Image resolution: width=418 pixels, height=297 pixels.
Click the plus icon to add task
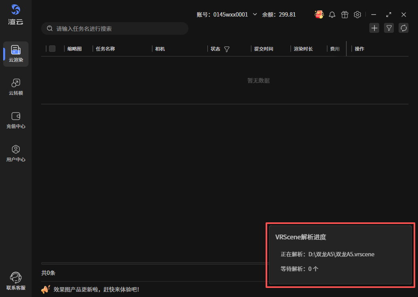tap(374, 28)
